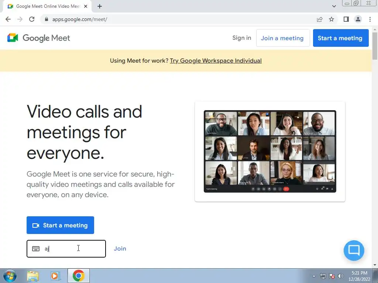Click the Google Meet logo icon
378x283 pixels.
(x=13, y=38)
